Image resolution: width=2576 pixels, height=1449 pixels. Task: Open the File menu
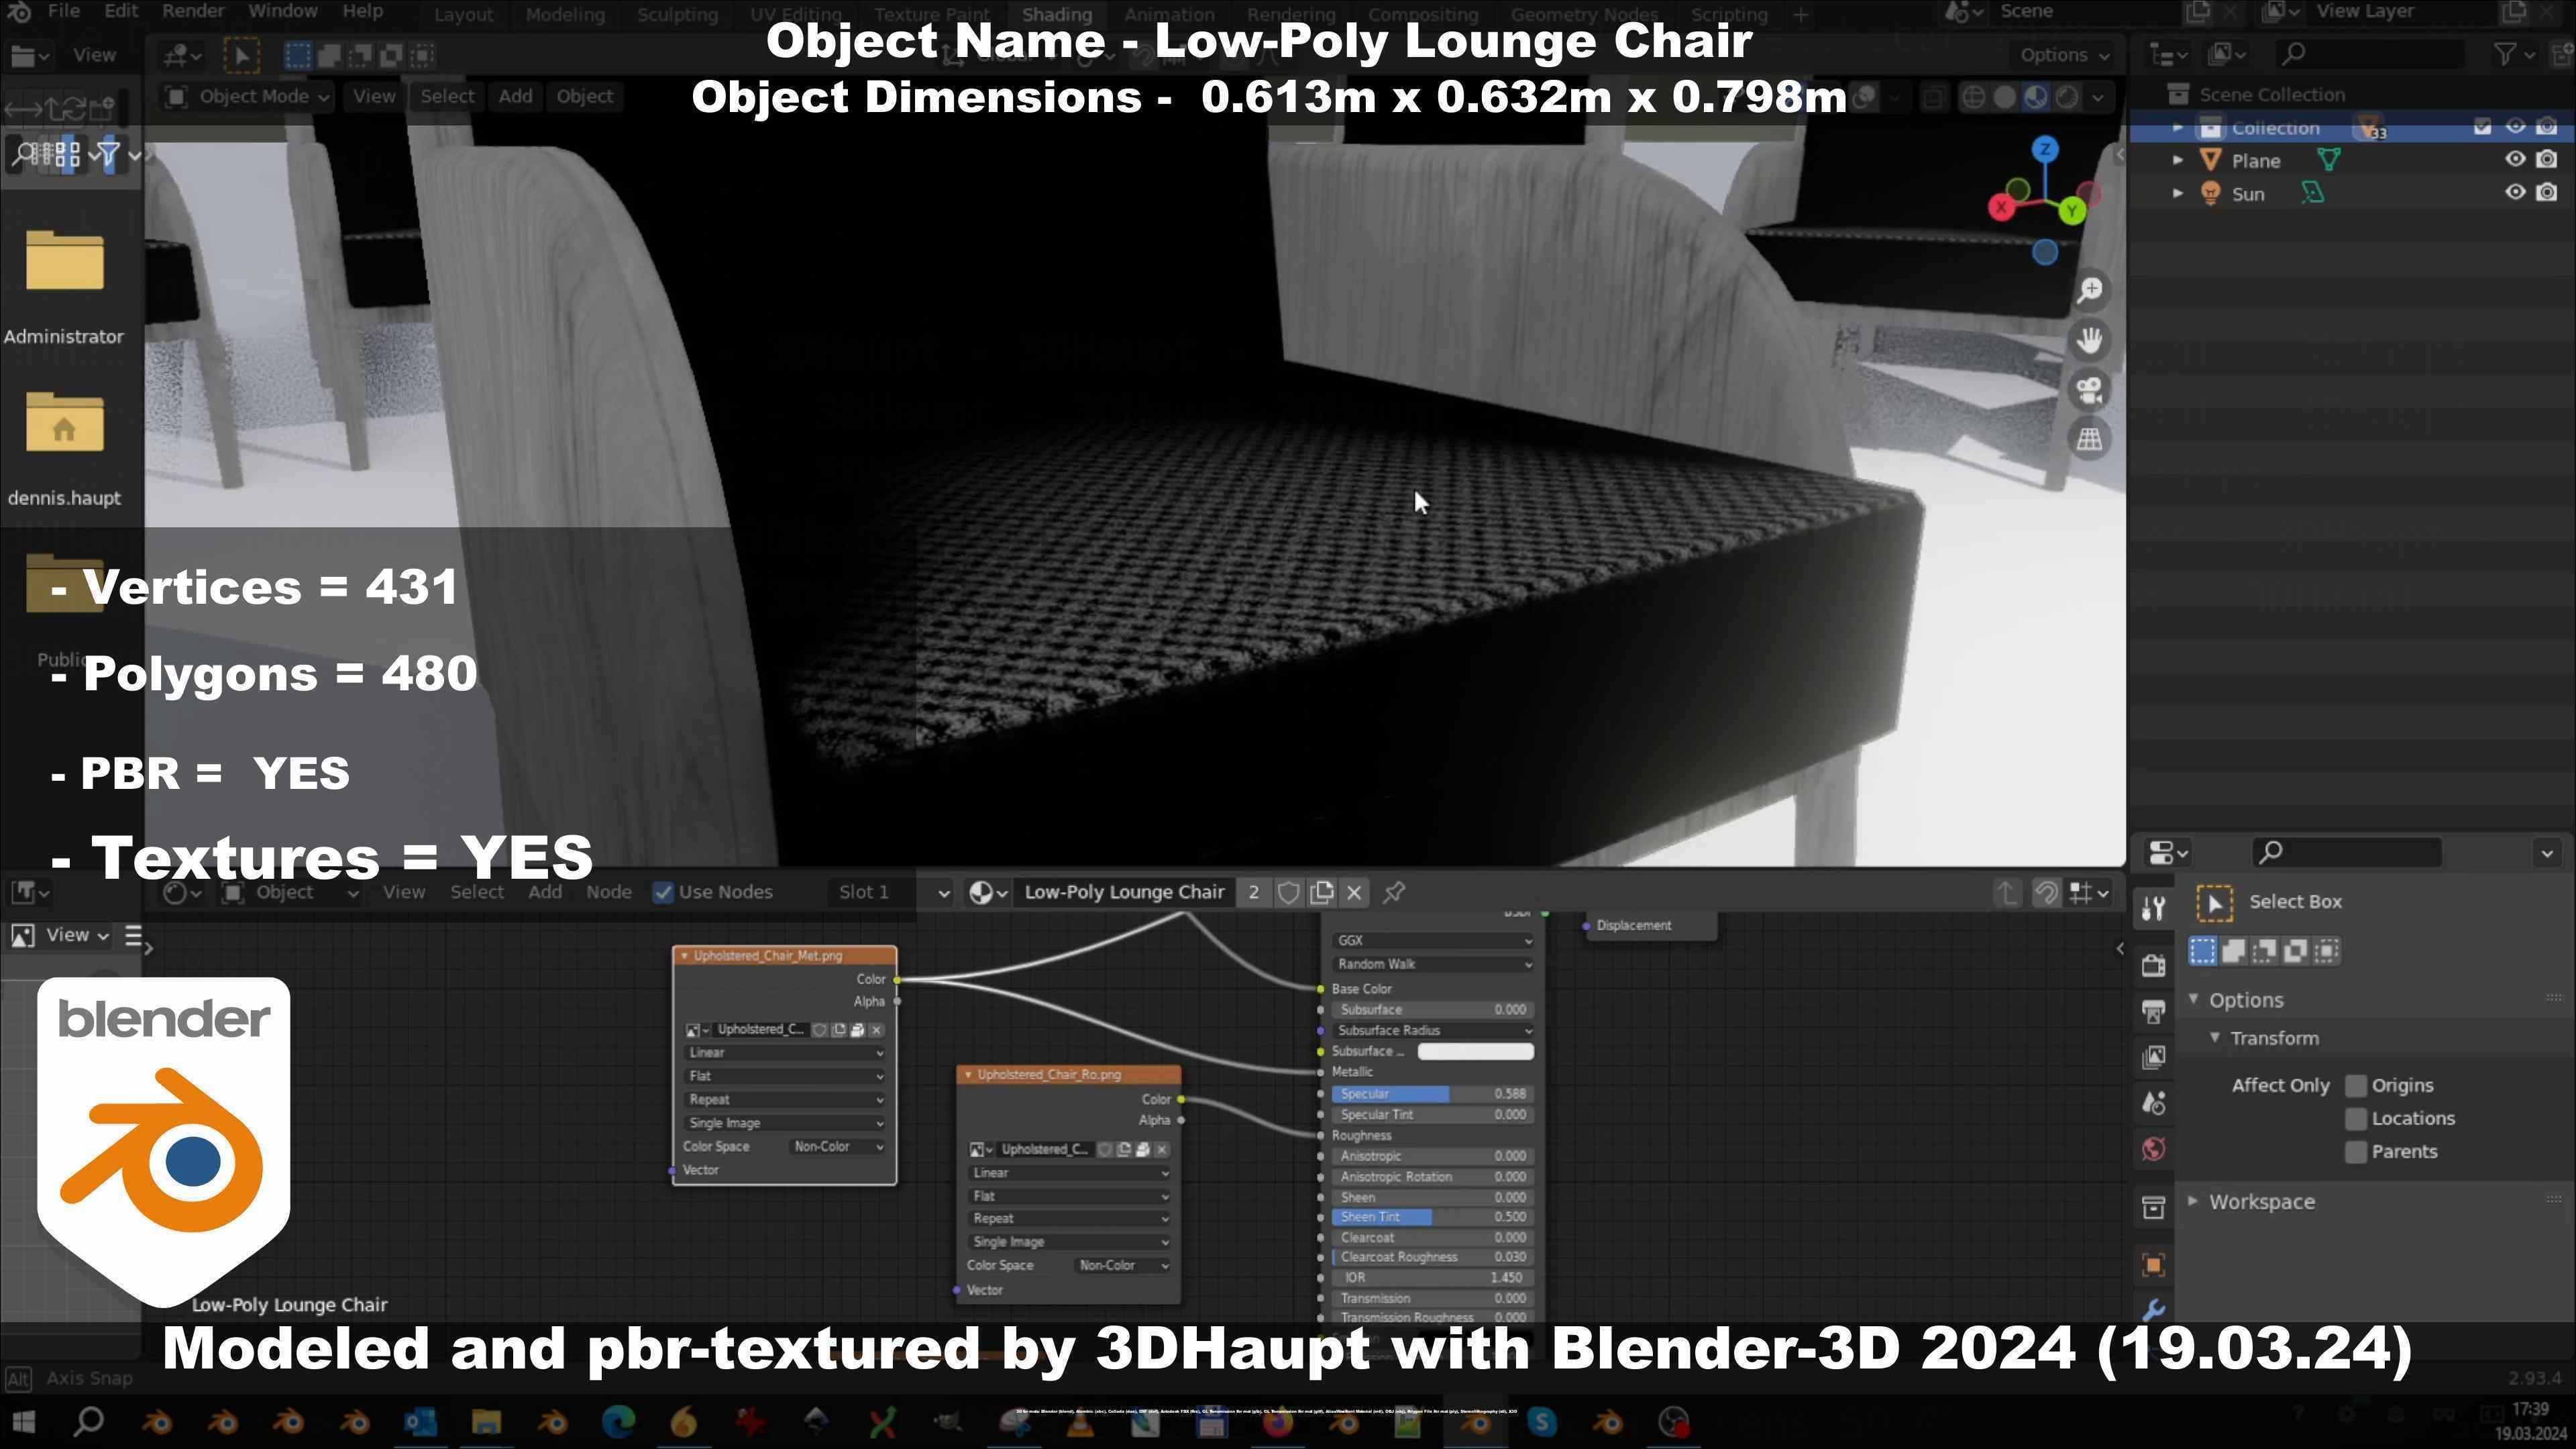pos(64,12)
